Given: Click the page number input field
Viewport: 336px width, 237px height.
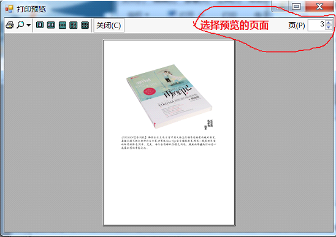Looking at the screenshot, I should pos(316,25).
